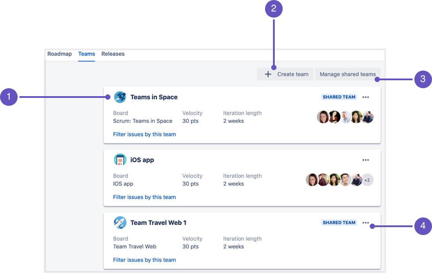Select the Teams tab
Screen dimensions: 432x273
pyautogui.click(x=87, y=54)
